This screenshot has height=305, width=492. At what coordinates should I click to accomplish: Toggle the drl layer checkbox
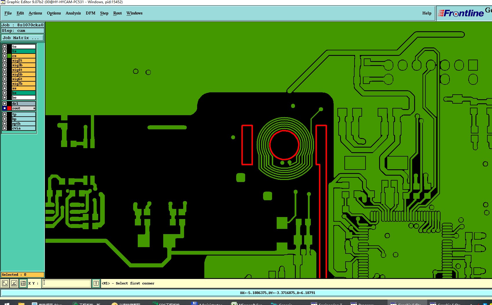point(5,104)
